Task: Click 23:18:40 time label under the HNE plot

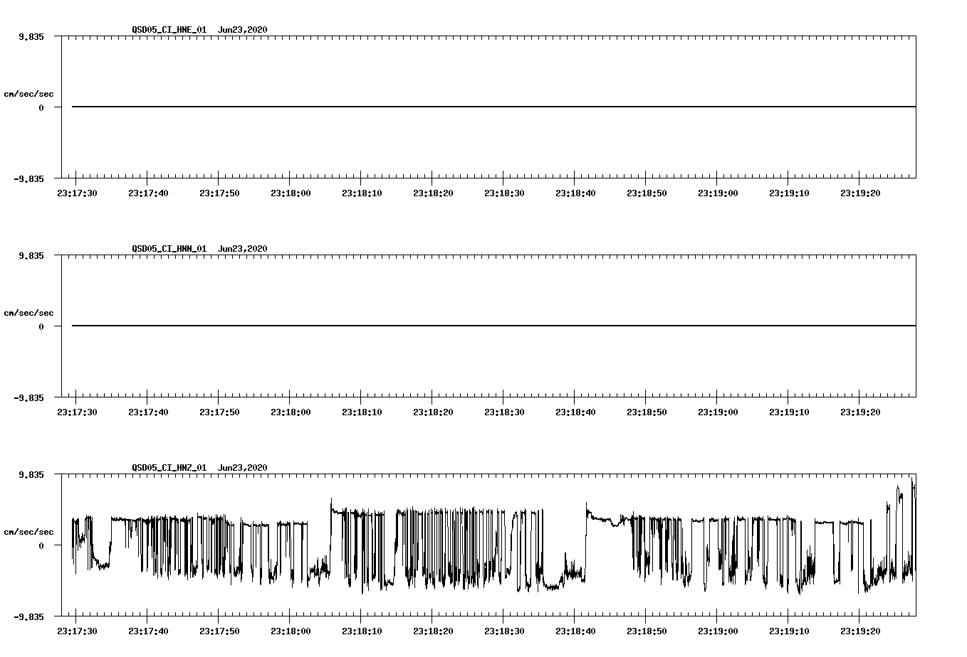Action: point(575,193)
